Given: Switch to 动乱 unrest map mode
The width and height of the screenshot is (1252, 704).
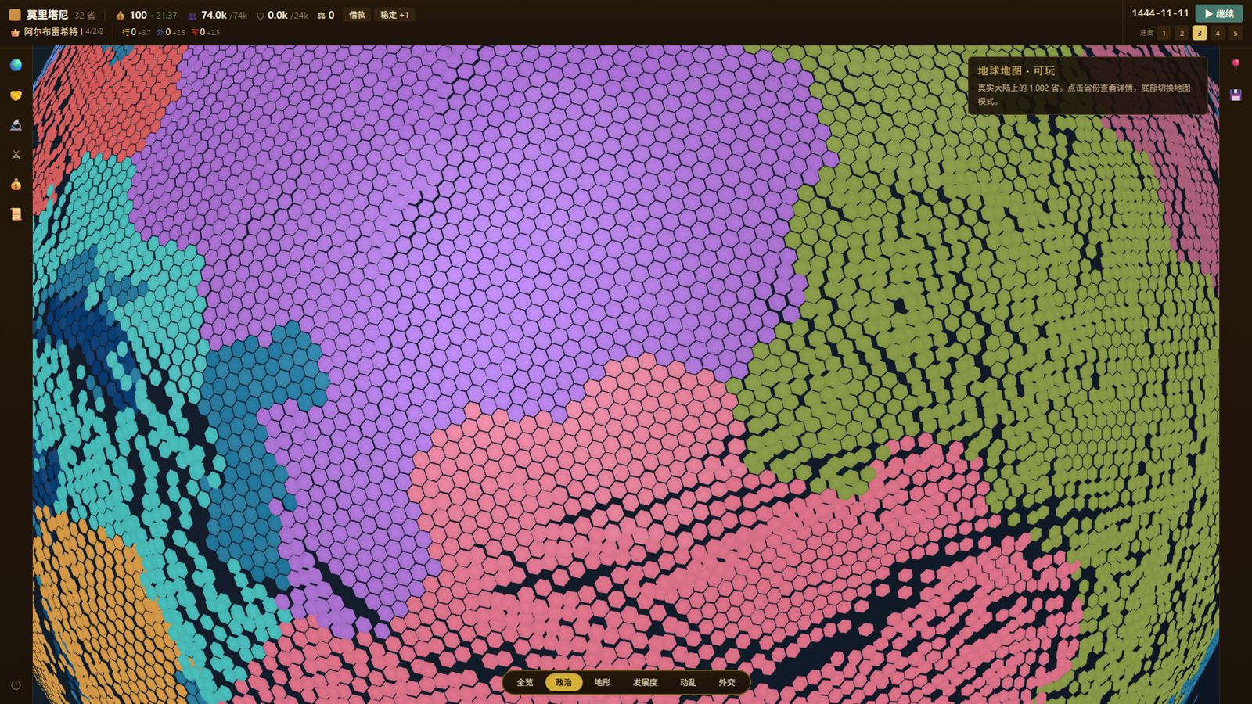Looking at the screenshot, I should tap(688, 682).
